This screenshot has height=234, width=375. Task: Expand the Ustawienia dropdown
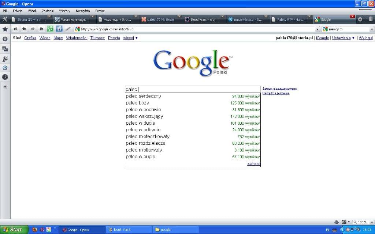(x=343, y=38)
